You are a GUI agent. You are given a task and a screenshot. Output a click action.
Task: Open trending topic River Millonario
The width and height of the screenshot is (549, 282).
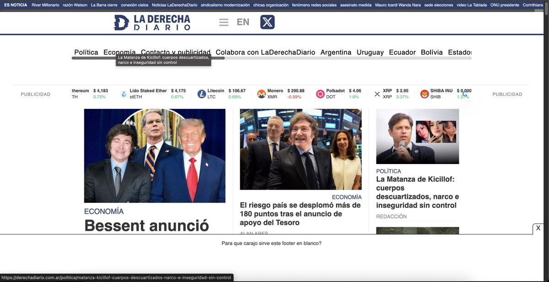tap(45, 5)
